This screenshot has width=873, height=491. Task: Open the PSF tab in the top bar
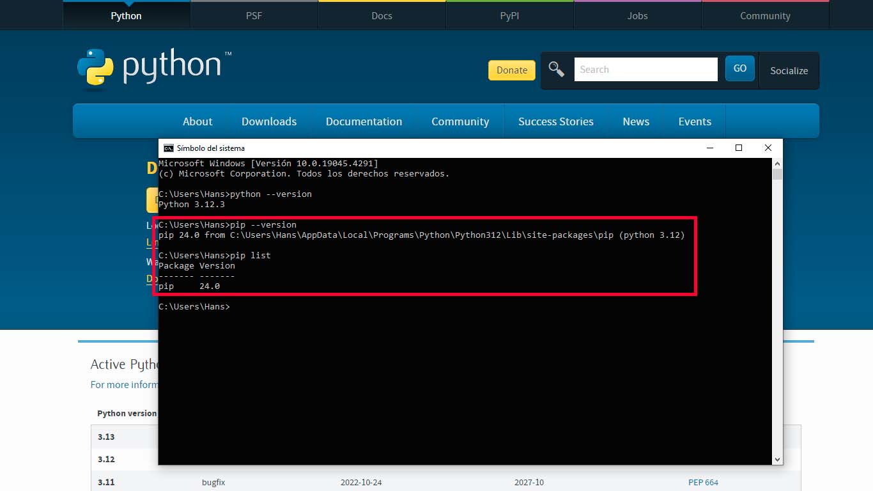[254, 15]
